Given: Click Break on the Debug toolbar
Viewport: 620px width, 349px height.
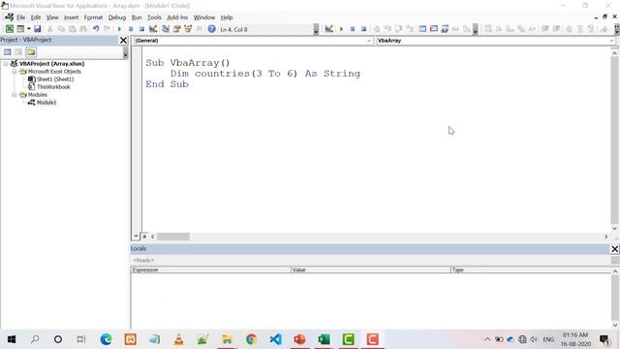Looking at the screenshot, I should pos(353,29).
